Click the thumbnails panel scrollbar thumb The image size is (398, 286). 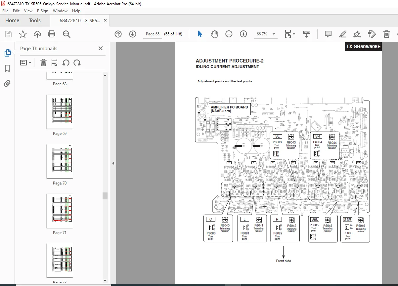click(105, 196)
